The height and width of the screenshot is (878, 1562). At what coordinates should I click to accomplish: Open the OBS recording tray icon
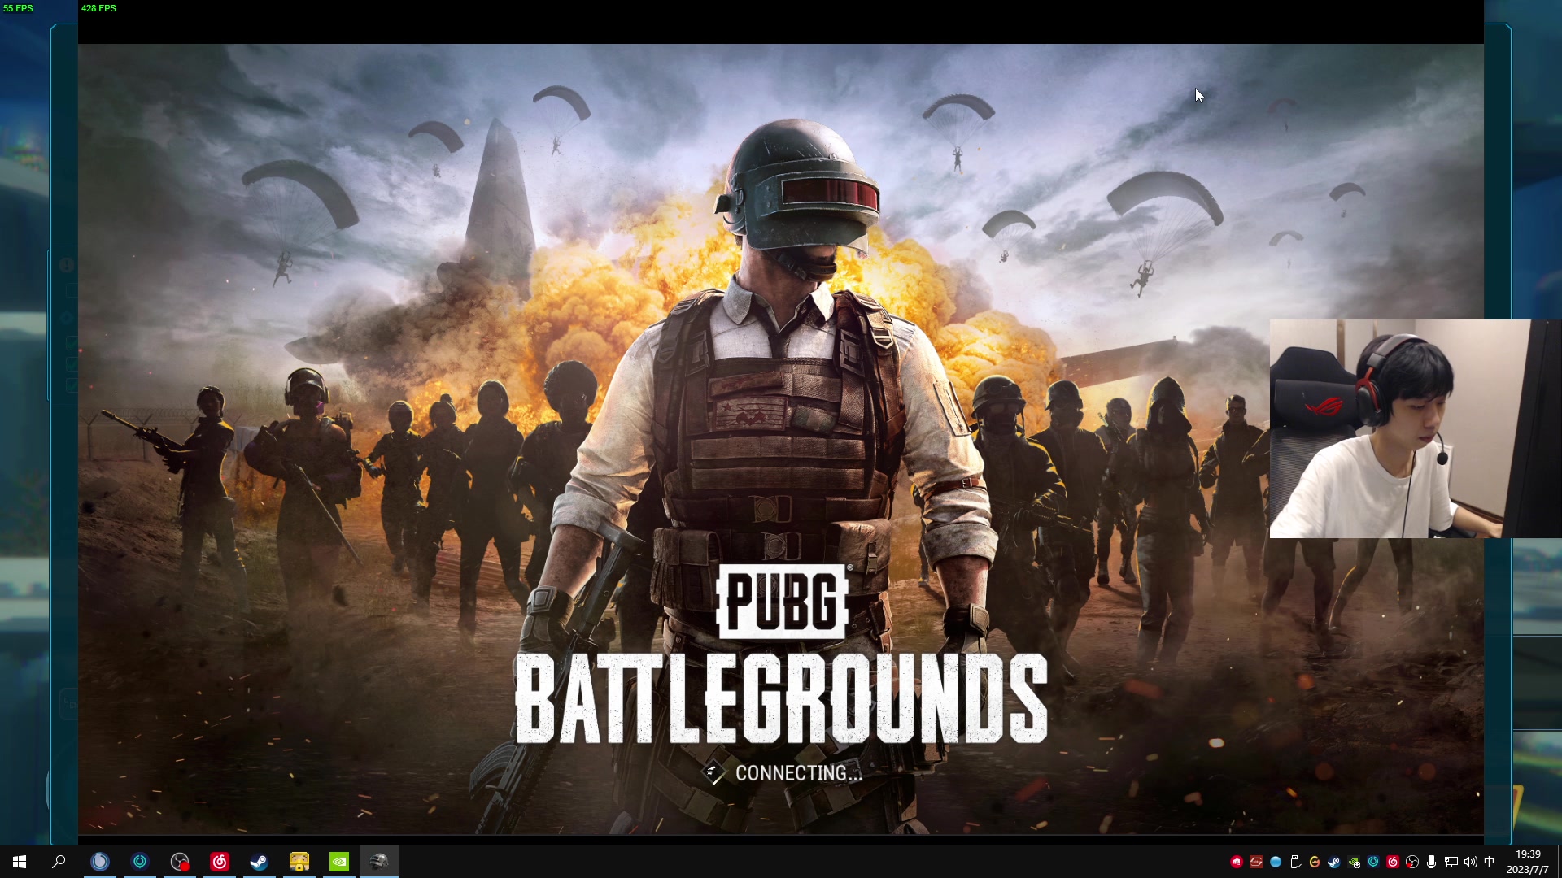tap(1412, 862)
